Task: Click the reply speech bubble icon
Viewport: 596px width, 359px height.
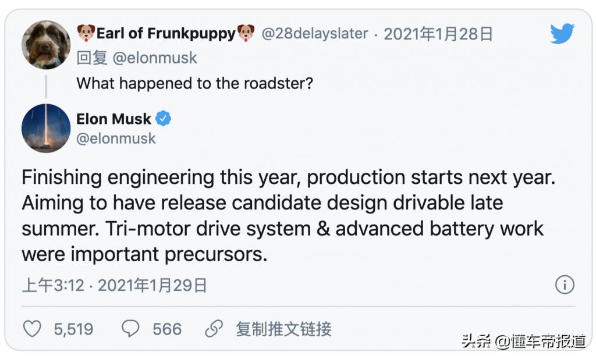Action: (x=130, y=329)
